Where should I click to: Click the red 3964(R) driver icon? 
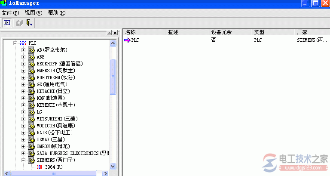tap(40, 167)
